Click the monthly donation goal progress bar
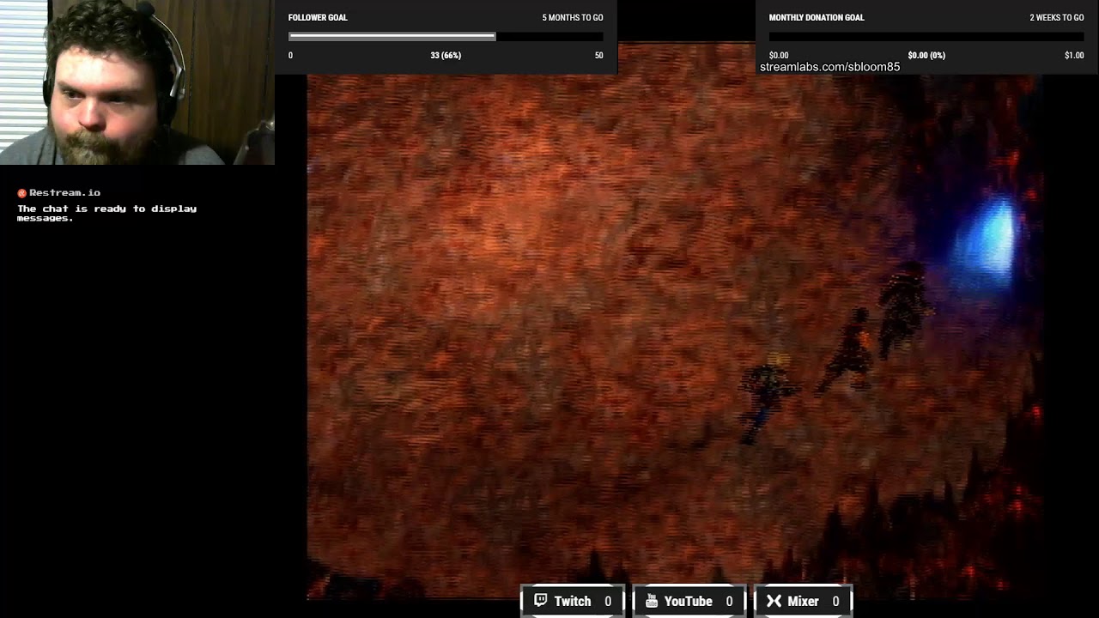 coord(926,37)
